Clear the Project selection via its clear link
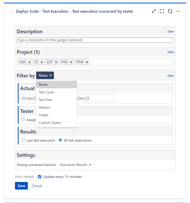The width and height of the screenshot is (190, 203). point(171,52)
